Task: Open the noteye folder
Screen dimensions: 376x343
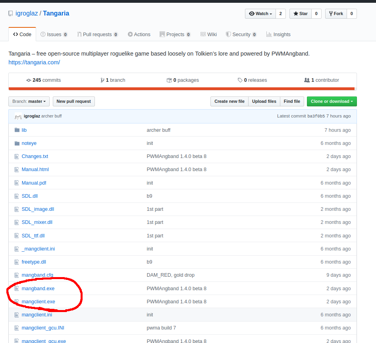Action: coord(29,143)
